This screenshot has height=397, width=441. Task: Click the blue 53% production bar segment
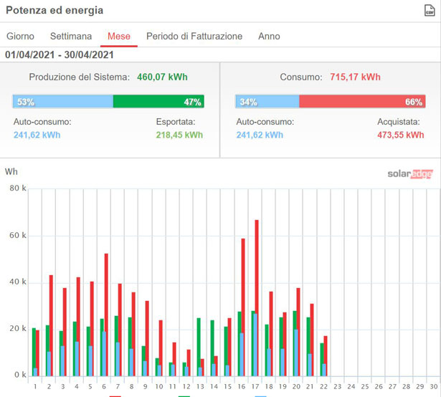click(63, 102)
